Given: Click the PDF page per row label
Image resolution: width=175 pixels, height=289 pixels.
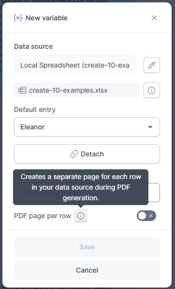Looking at the screenshot, I should click(x=43, y=216).
